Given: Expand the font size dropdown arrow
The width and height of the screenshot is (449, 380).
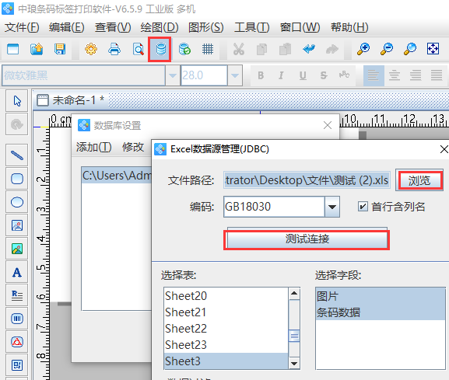Looking at the screenshot, I should [x=235, y=75].
